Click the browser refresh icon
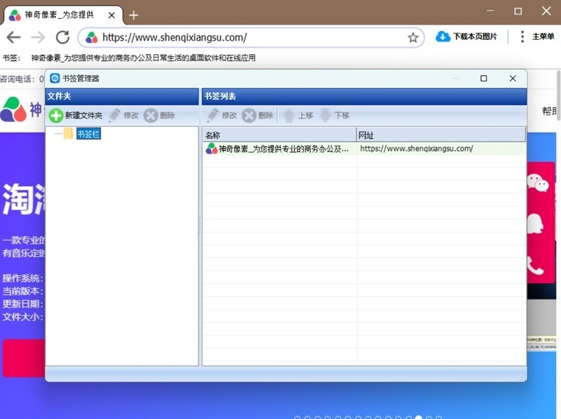 [x=62, y=37]
